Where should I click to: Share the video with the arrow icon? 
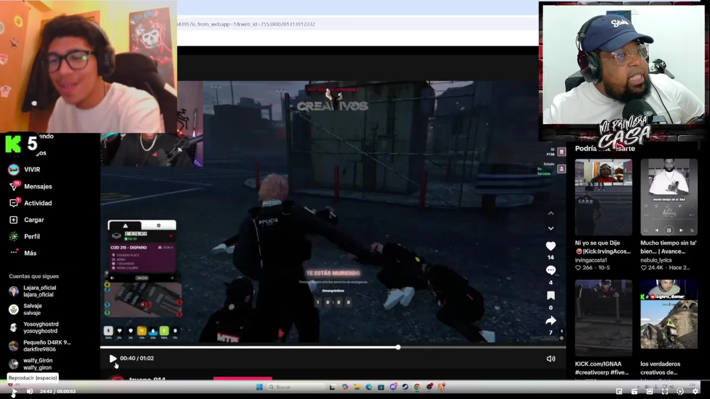coord(551,320)
